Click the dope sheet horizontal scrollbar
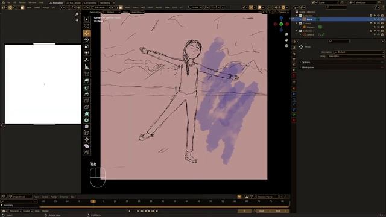This screenshot has height=217, width=386. click(x=163, y=207)
